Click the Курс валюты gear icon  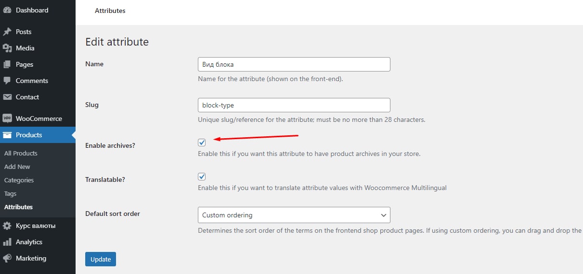(x=7, y=226)
